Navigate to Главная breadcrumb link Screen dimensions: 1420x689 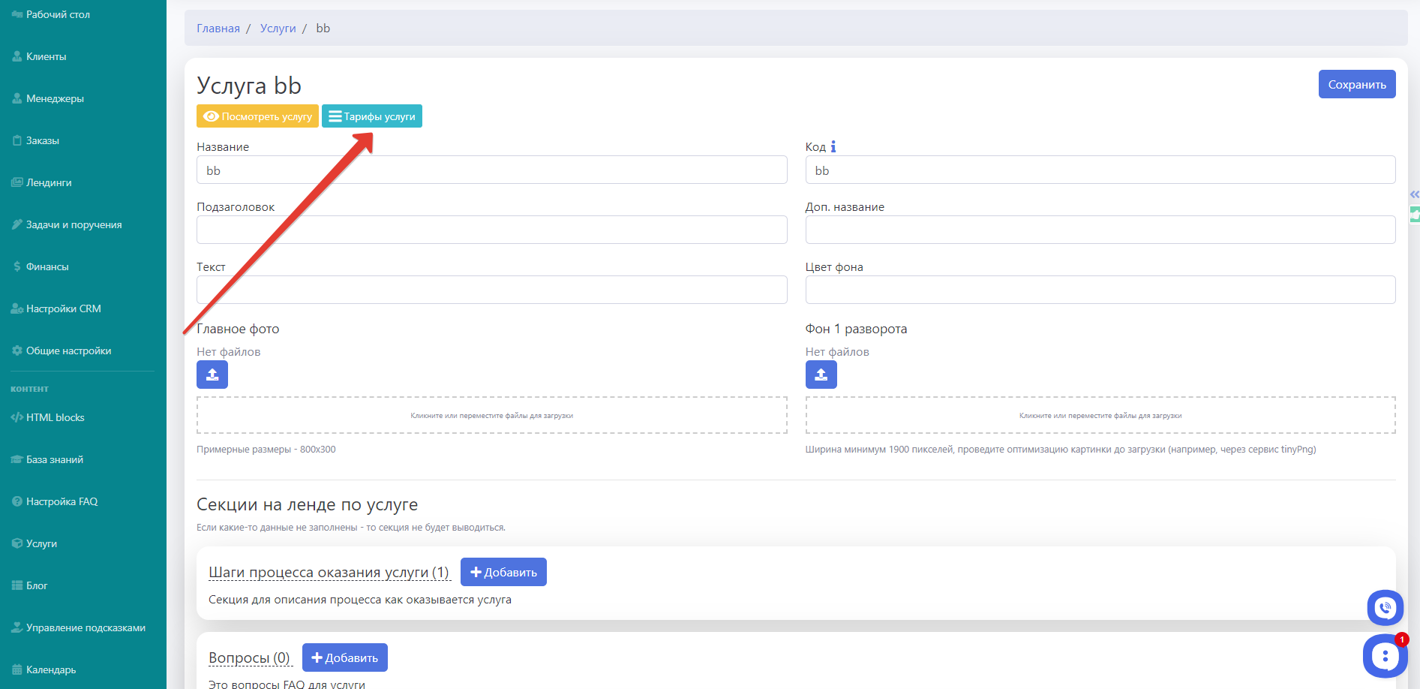coord(218,29)
